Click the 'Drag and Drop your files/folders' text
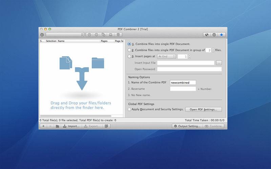The width and height of the screenshot is (271, 169). click(81, 103)
